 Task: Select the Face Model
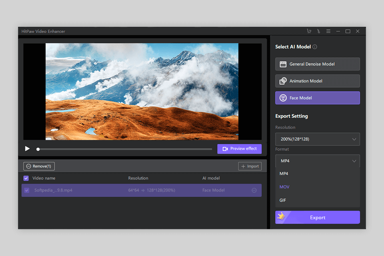tap(317, 98)
